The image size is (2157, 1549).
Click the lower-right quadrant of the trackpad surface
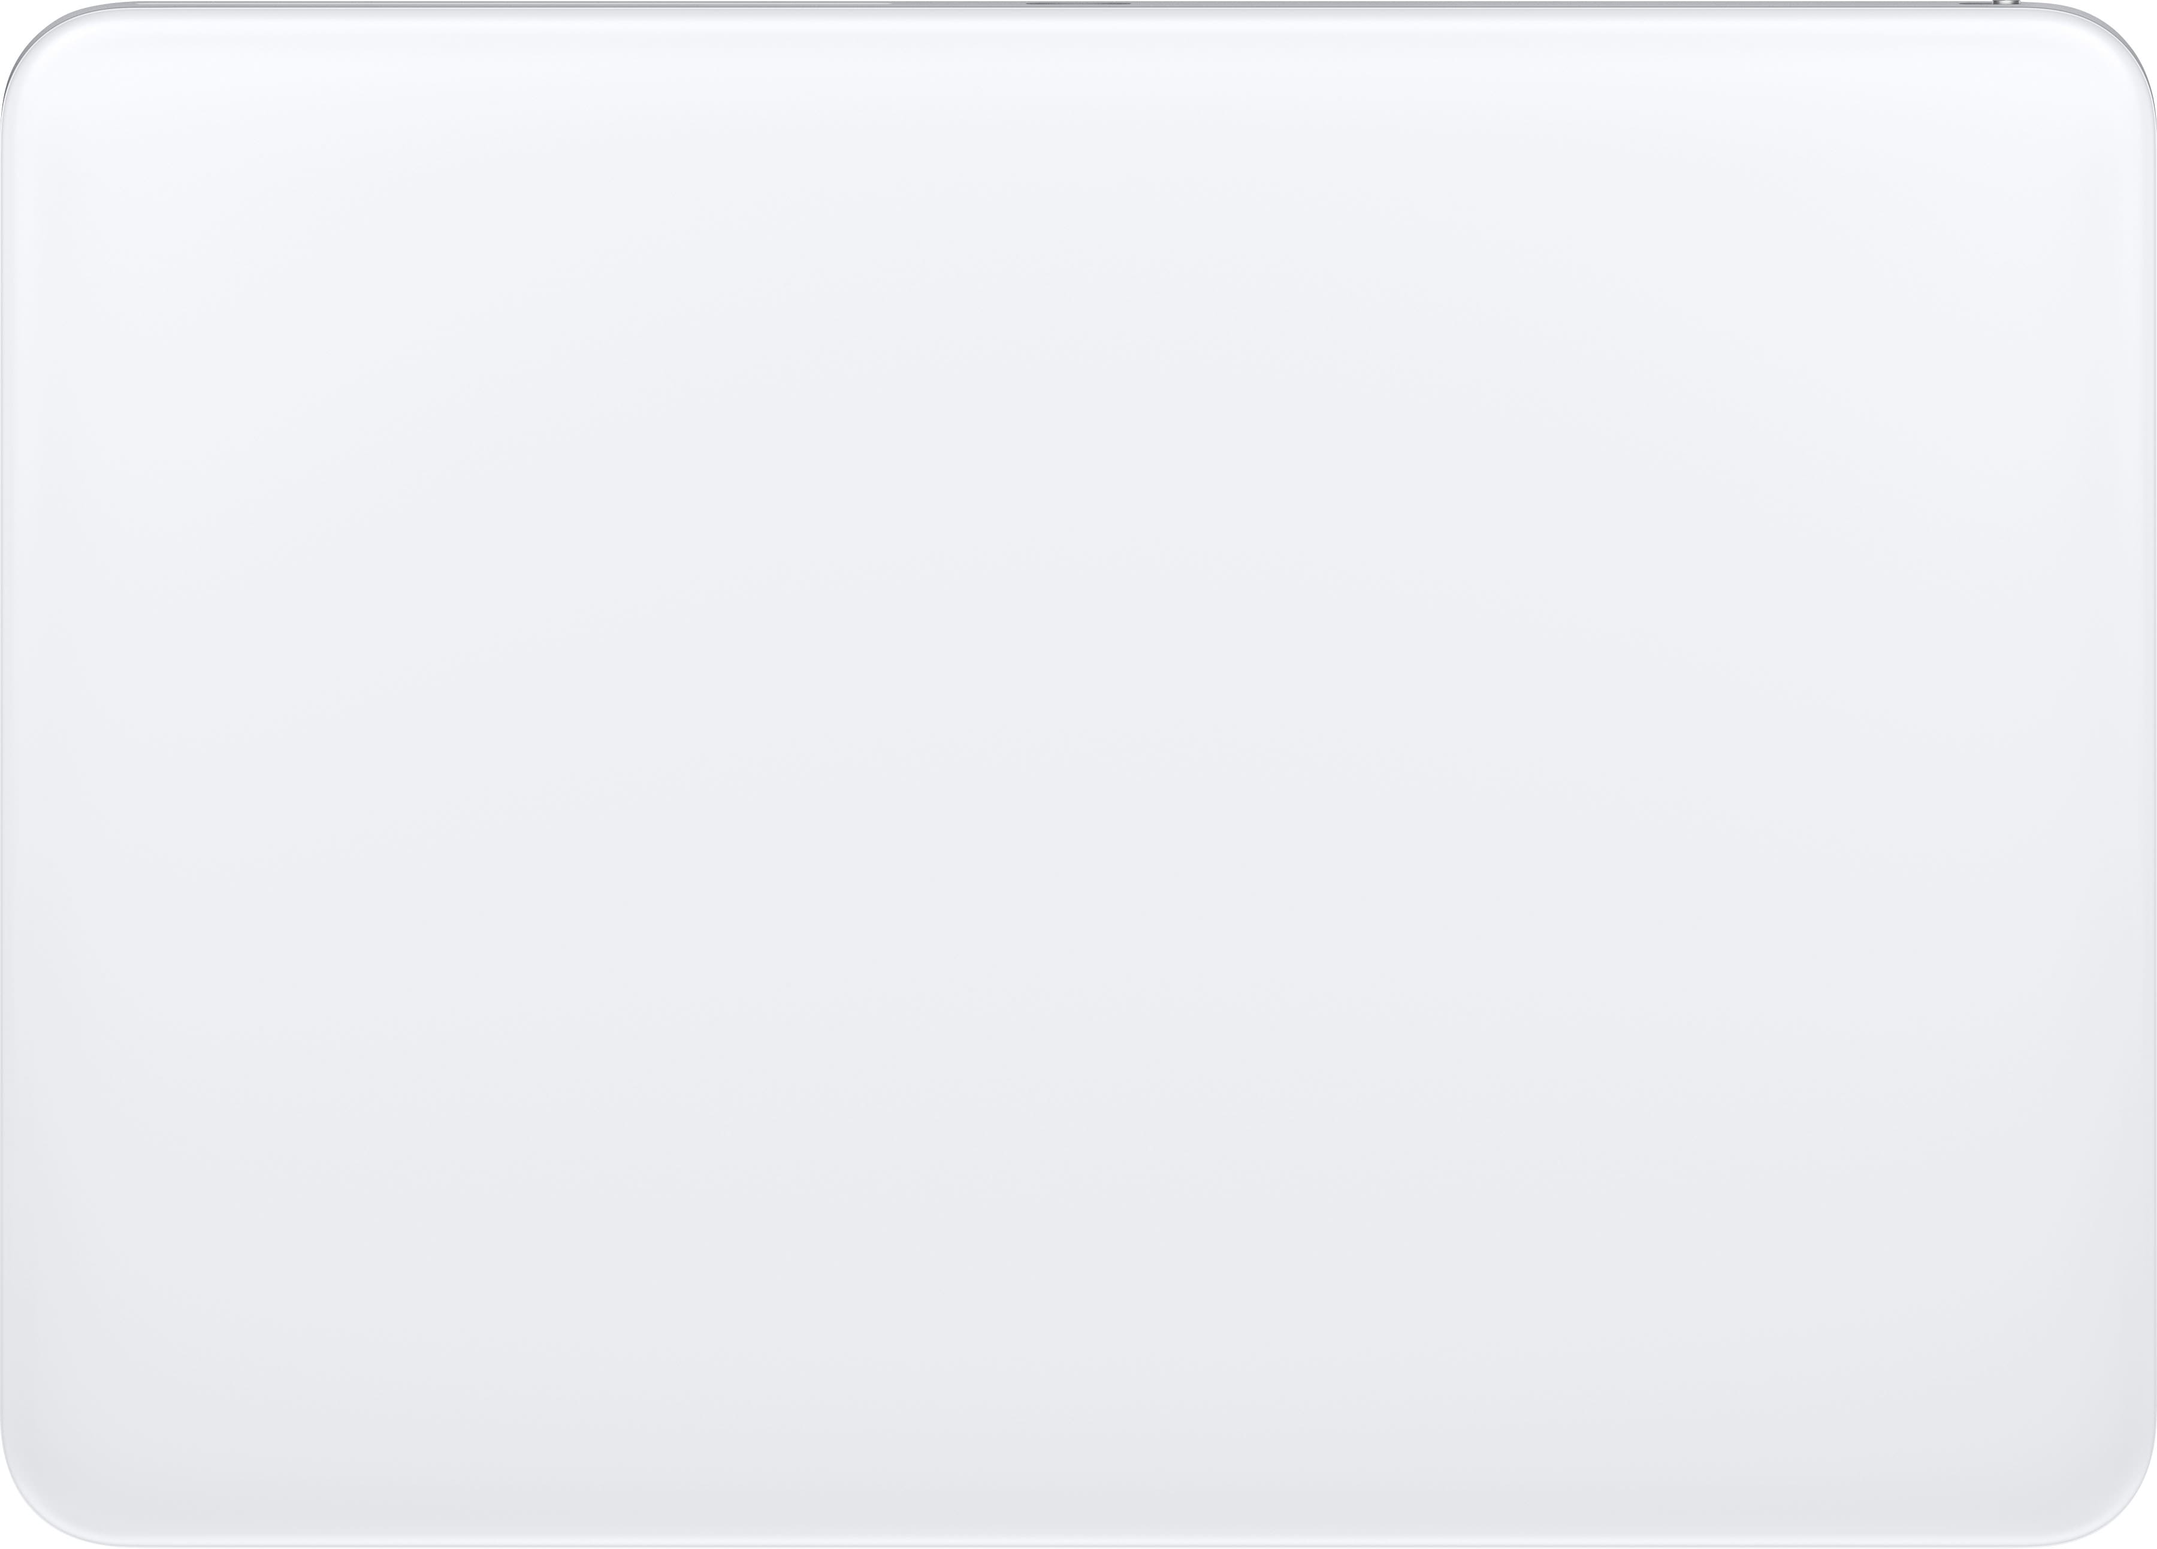pos(1618,1163)
